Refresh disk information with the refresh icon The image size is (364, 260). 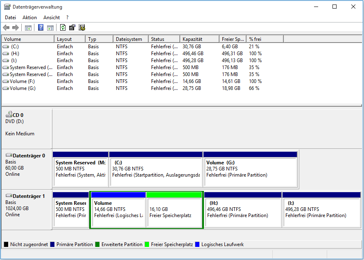point(63,27)
